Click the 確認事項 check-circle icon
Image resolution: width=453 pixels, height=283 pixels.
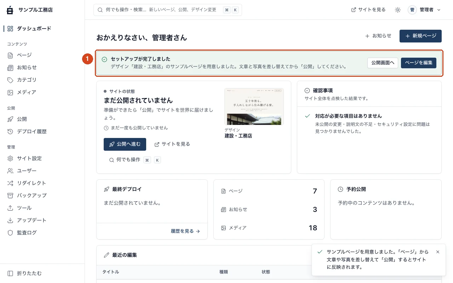tap(307, 91)
